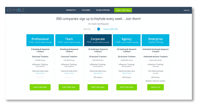Go to Plans & Pricing
This screenshot has width=197, height=107.
point(103,10)
